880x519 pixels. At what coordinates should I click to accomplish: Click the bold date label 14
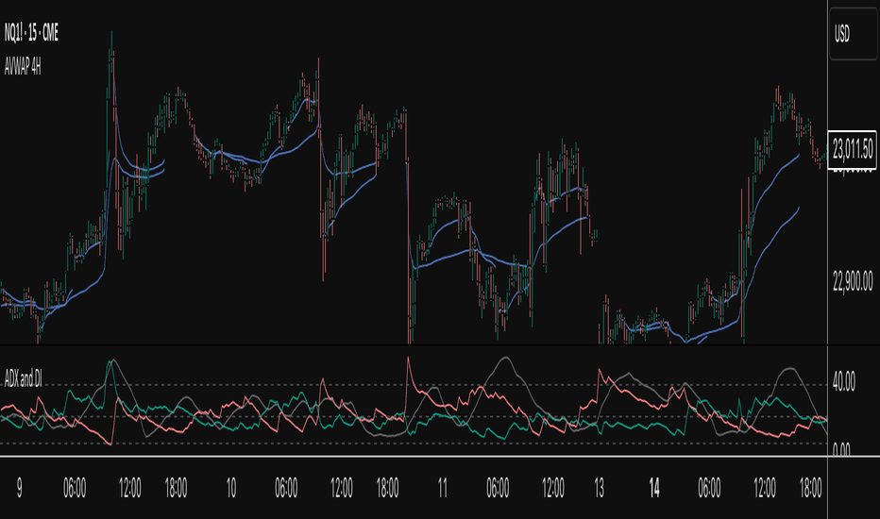click(653, 488)
